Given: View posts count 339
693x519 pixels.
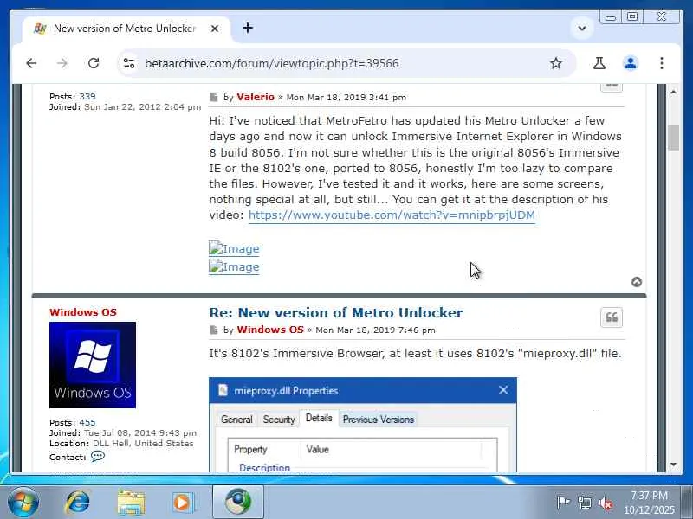Looking at the screenshot, I should 87,96.
